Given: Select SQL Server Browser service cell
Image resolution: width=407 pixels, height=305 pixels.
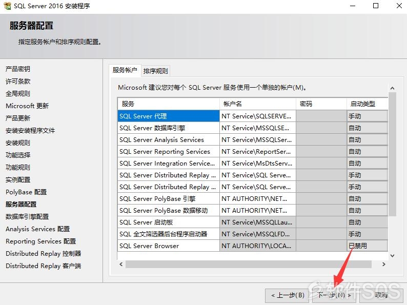Looking at the screenshot, I should 169,246.
